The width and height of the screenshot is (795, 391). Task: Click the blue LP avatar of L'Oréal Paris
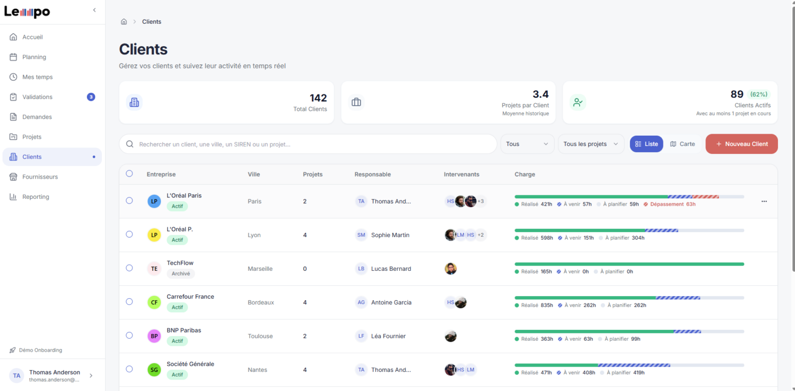154,201
